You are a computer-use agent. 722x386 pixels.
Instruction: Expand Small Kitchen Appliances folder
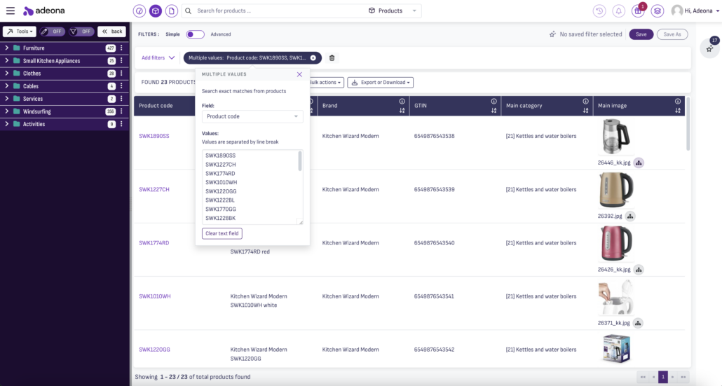[x=6, y=60]
